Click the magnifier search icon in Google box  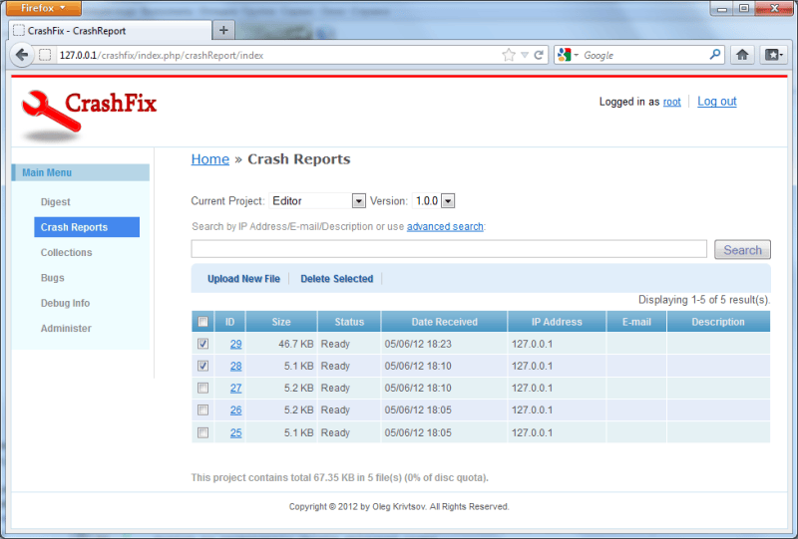[715, 55]
